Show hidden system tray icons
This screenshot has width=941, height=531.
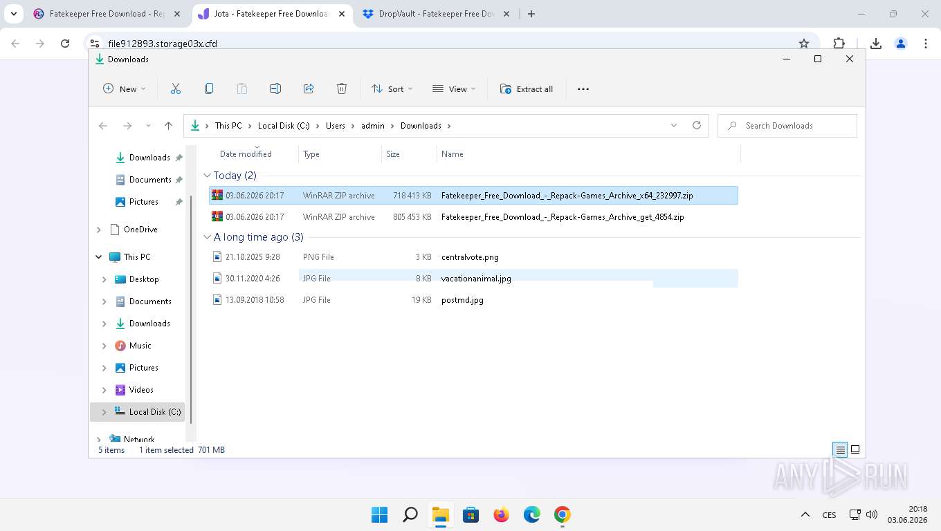pos(805,514)
